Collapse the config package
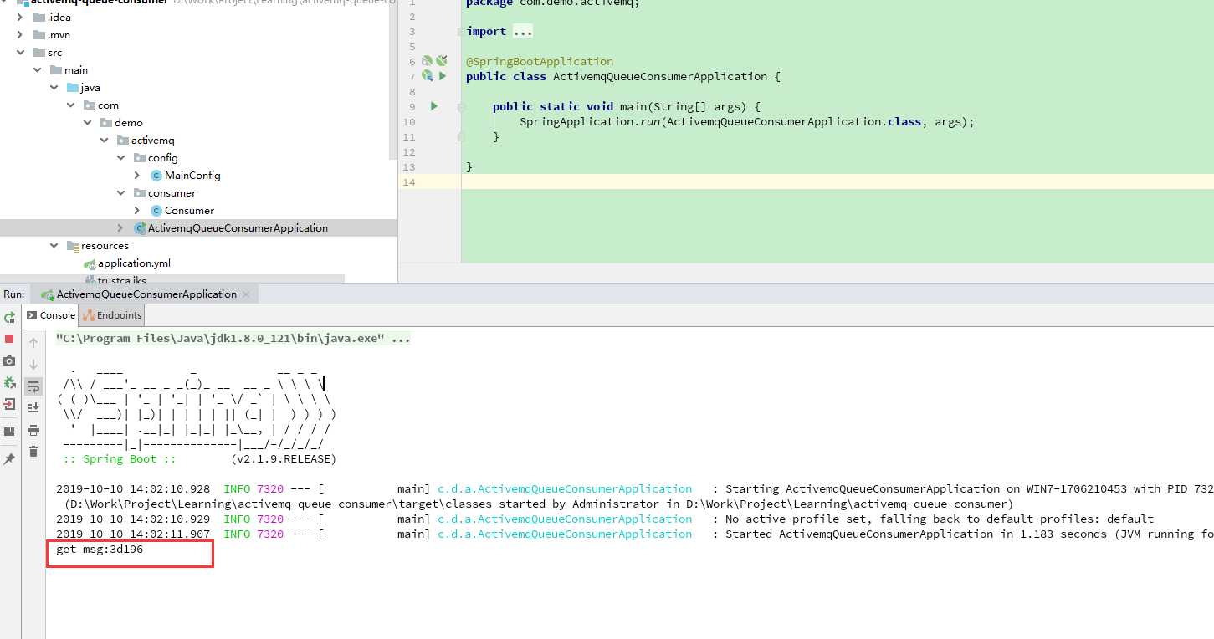This screenshot has height=639, width=1214. point(121,158)
